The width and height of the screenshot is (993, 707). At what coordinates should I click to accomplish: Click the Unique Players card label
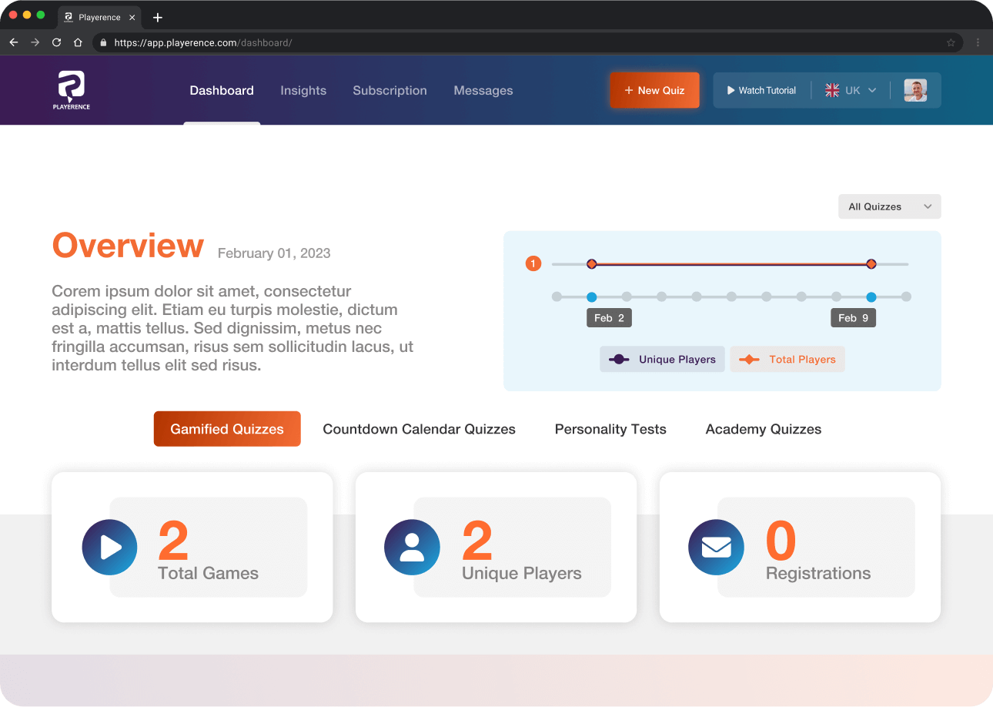[x=522, y=573]
